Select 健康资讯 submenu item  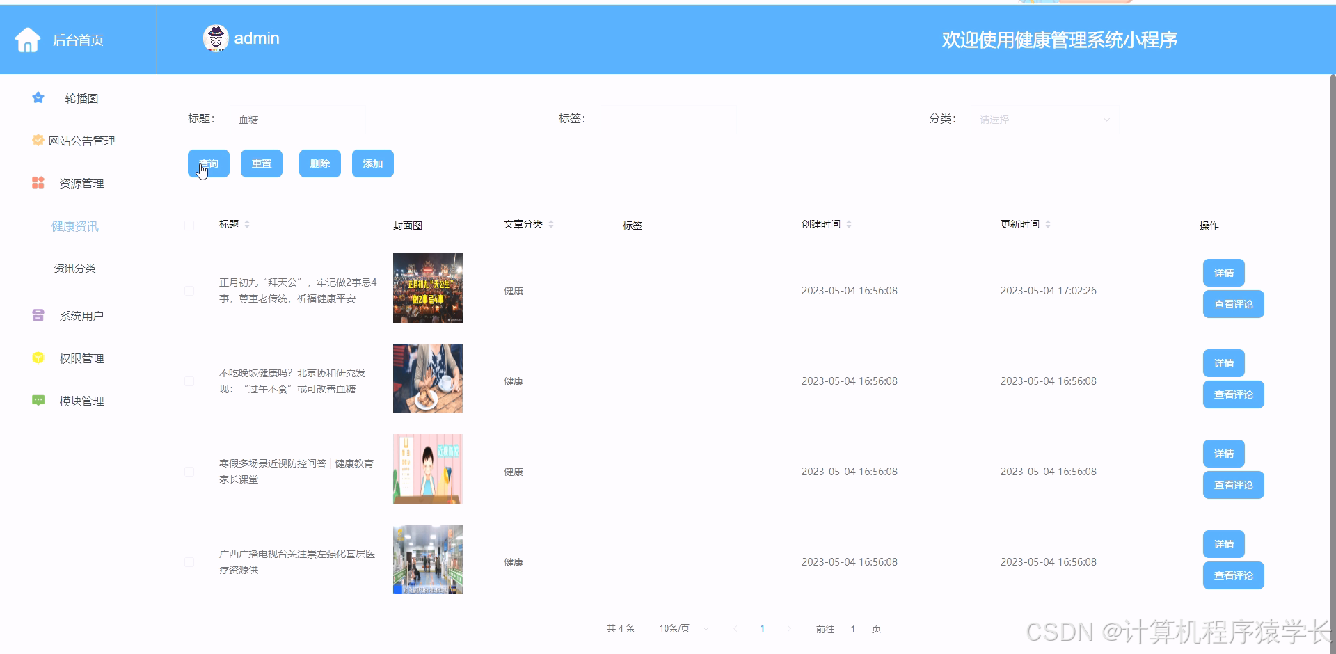coord(75,226)
